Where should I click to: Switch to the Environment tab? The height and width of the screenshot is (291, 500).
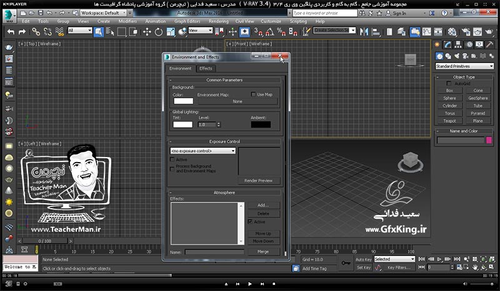(180, 69)
